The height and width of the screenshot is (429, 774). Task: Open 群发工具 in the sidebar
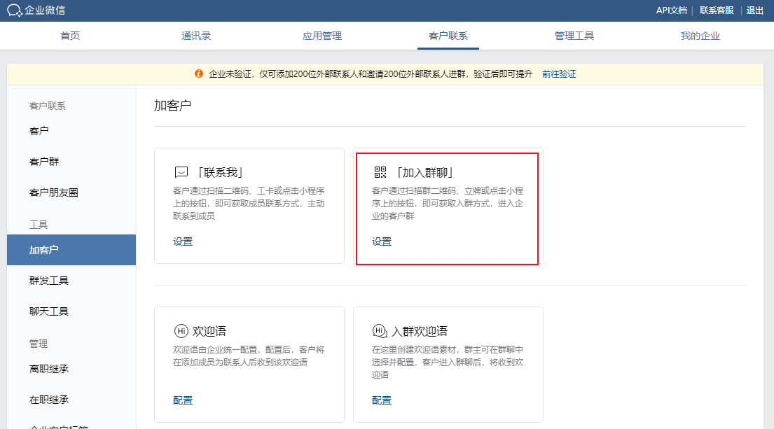click(x=49, y=281)
